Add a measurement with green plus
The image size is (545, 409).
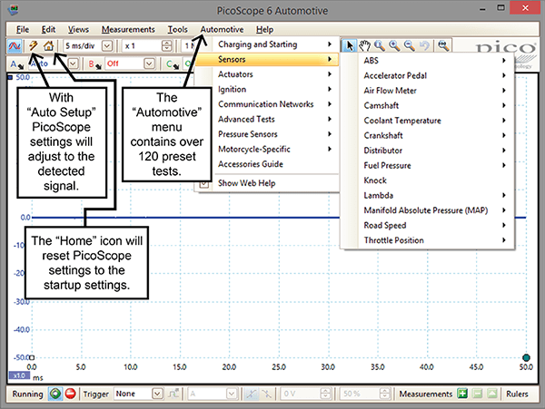pos(462,394)
